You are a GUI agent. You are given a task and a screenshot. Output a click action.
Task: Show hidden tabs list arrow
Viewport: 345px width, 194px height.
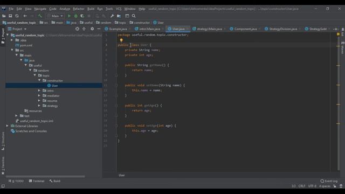coord(335,29)
